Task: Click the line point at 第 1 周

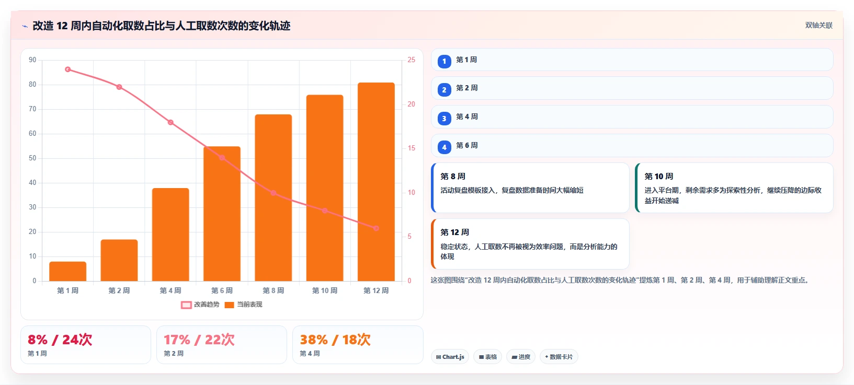Action: [x=68, y=69]
